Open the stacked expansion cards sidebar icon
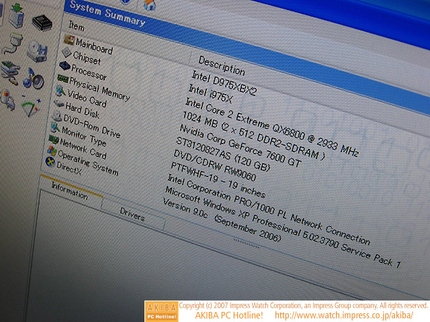430x322 pixels. (x=11, y=72)
